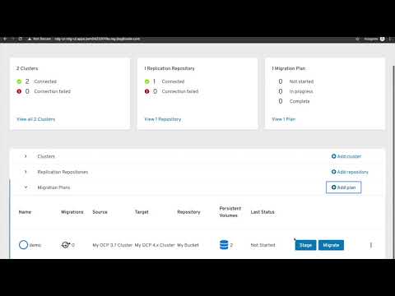The width and height of the screenshot is (395, 296).
Task: Click the browser reload icon
Action: click(21, 39)
